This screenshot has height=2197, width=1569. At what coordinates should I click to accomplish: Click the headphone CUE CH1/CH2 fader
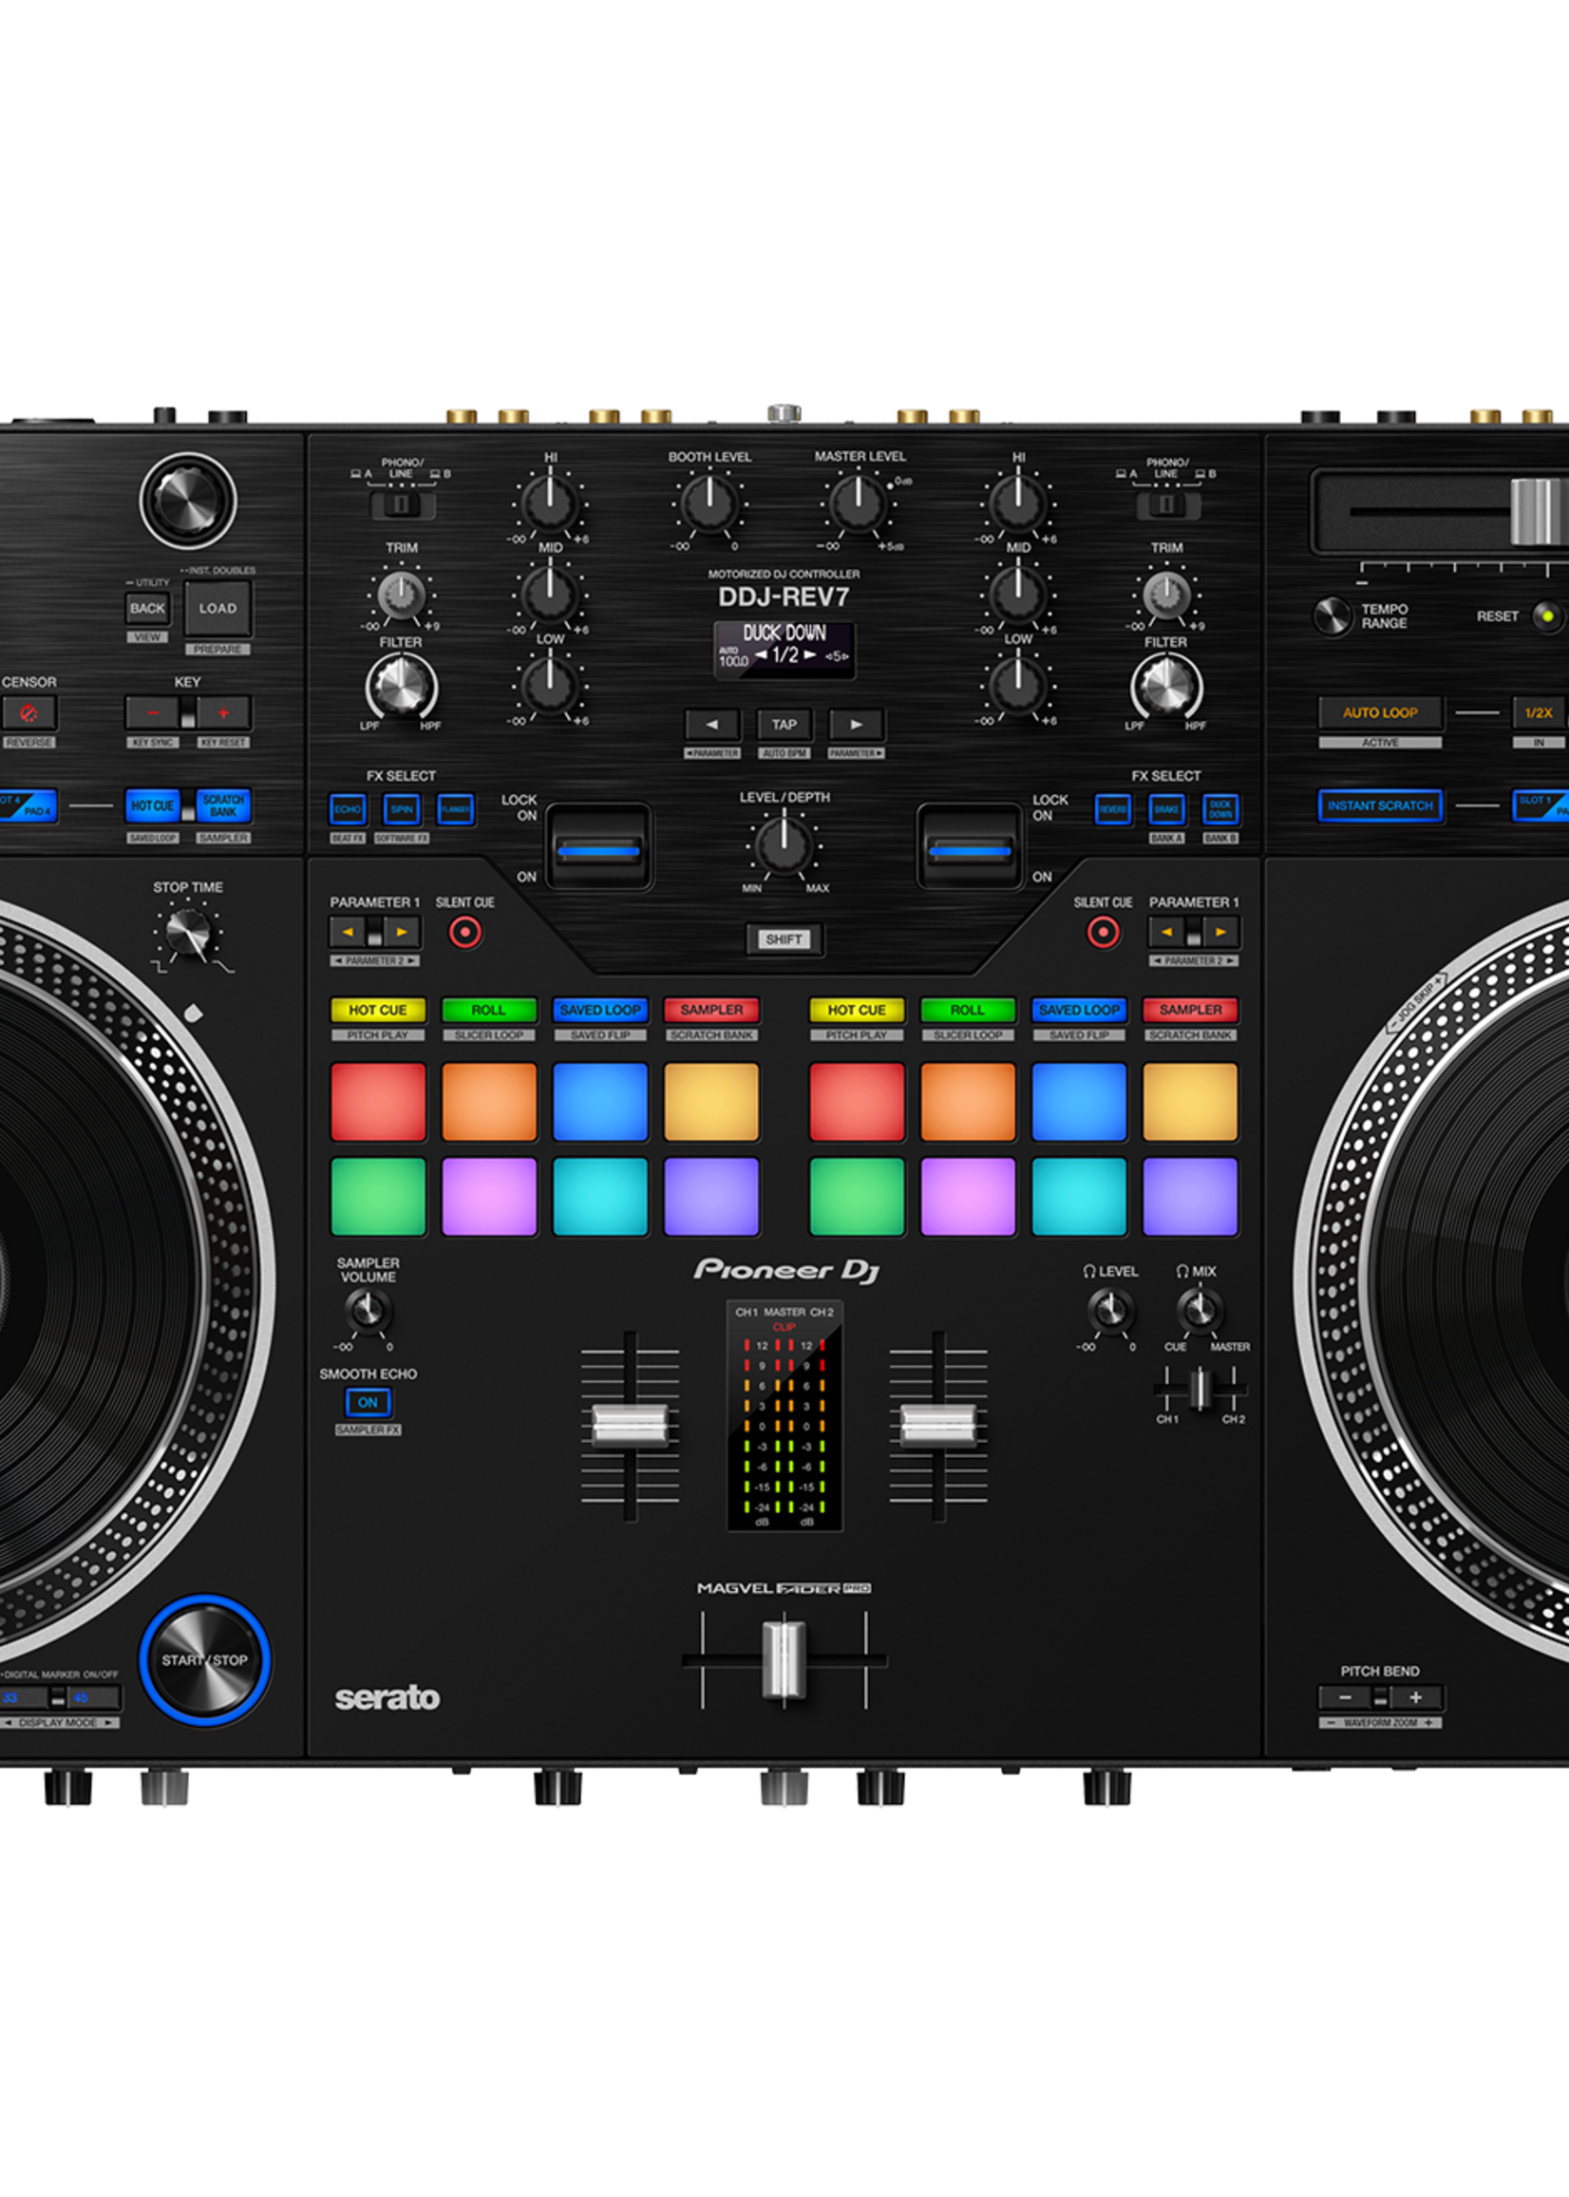click(1200, 1389)
